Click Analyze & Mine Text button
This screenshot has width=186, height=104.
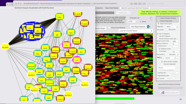170,93
